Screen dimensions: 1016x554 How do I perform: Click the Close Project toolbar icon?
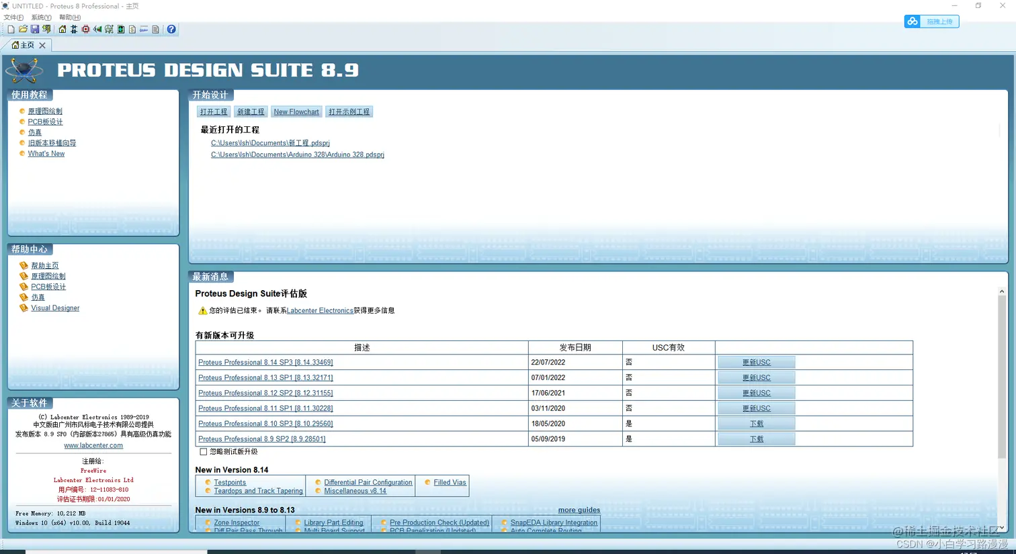click(46, 29)
